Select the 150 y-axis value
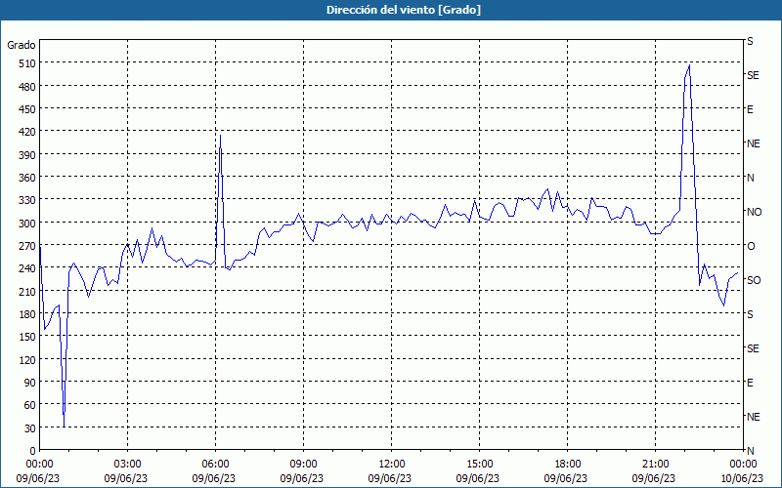The height and width of the screenshot is (488, 782). click(26, 337)
